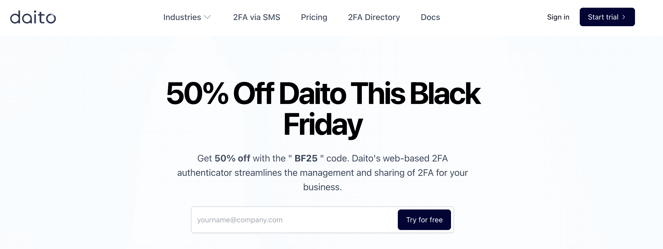Click the dot of the "i" in daito logo
The height and width of the screenshot is (249, 663).
(x=34, y=12)
